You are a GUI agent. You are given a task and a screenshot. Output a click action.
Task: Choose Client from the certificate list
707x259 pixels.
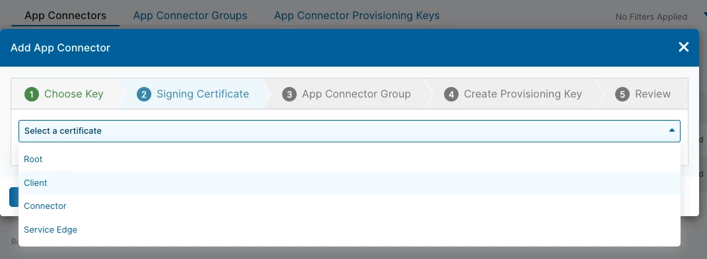pos(350,183)
